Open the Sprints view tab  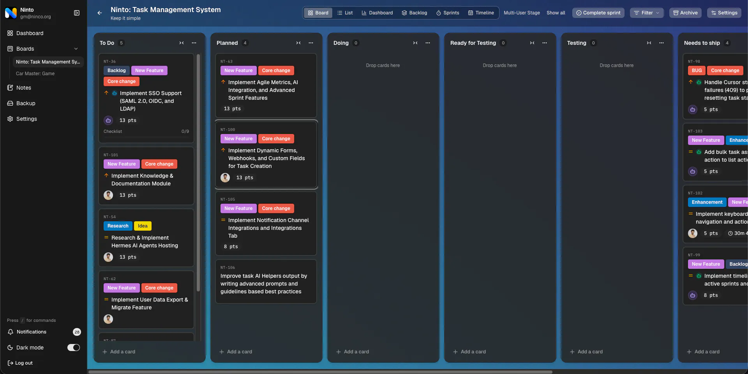(x=448, y=13)
